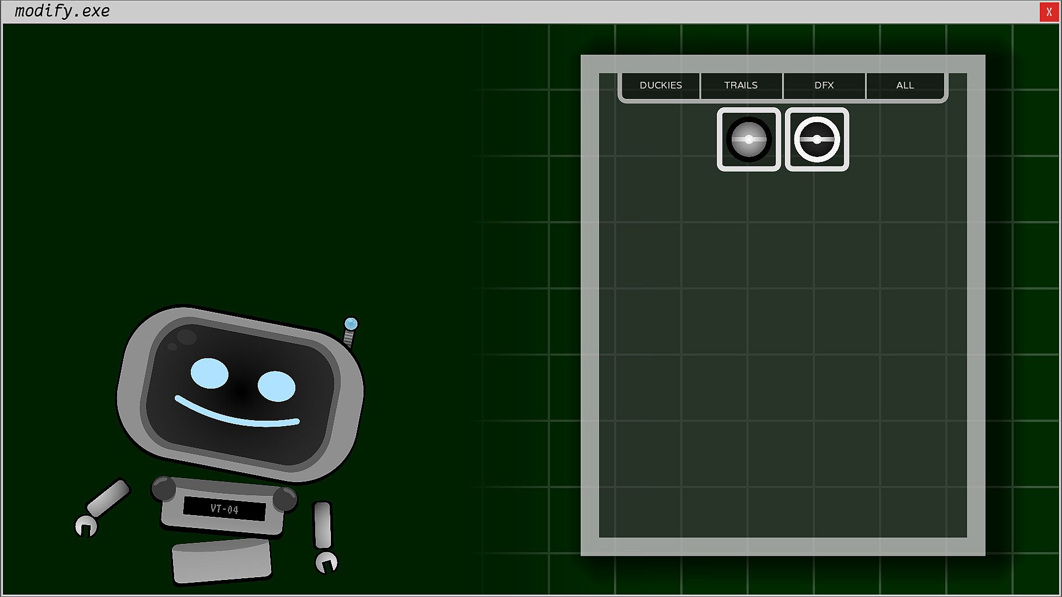Click the robot's left shoulder joint
The width and height of the screenshot is (1062, 597).
coord(164,488)
